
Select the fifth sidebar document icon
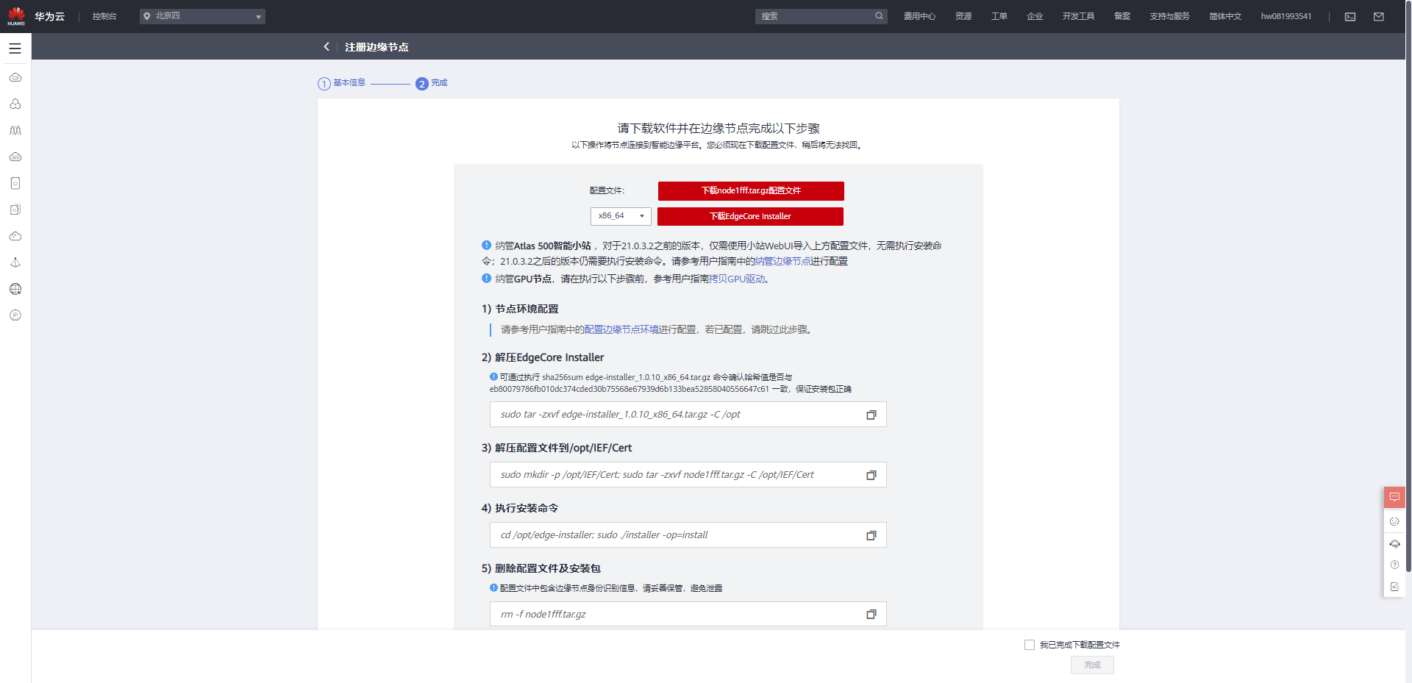[x=15, y=183]
